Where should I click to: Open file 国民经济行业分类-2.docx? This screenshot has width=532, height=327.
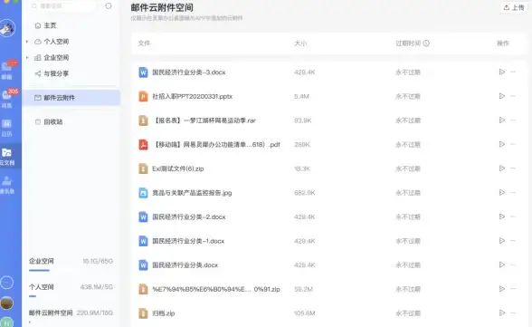click(188, 217)
